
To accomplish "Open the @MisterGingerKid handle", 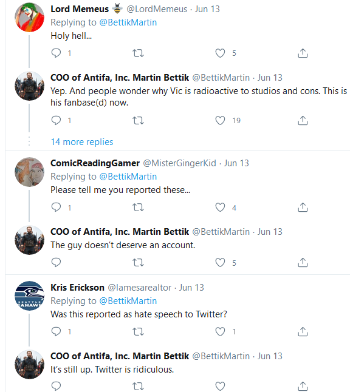I will tap(179, 163).
